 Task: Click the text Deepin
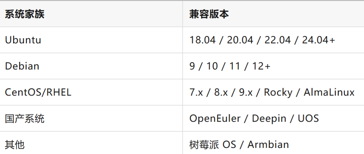tap(269, 119)
